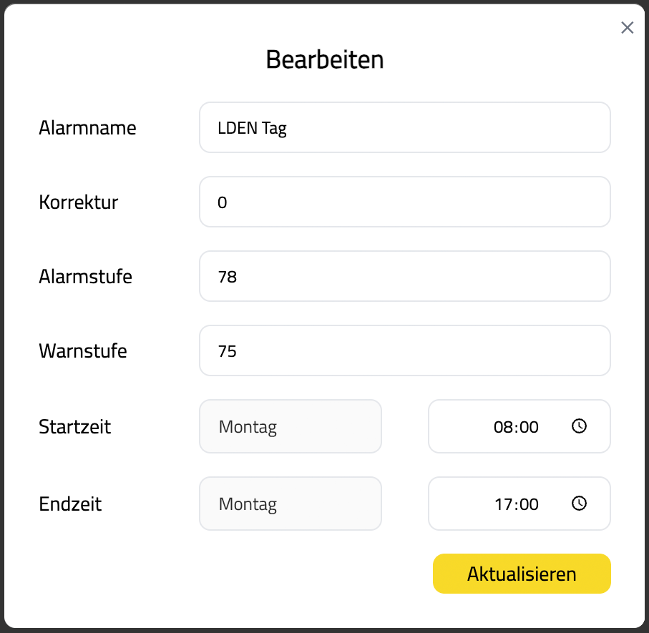Click the Alarmstufe label
This screenshot has height=633, width=649.
pyautogui.click(x=85, y=277)
